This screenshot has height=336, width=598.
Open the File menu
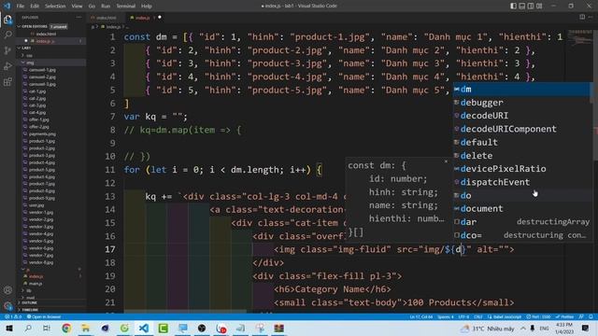tap(21, 7)
